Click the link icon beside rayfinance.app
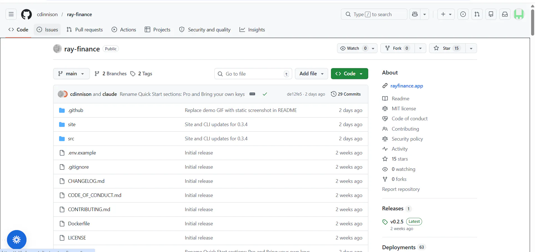Image resolution: width=535 pixels, height=252 pixels. (x=385, y=86)
